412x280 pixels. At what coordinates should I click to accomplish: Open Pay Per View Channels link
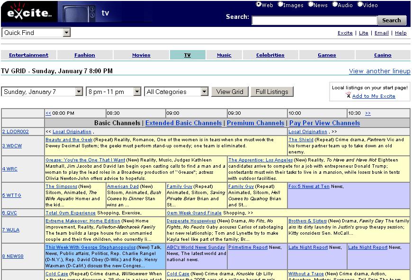[324, 123]
